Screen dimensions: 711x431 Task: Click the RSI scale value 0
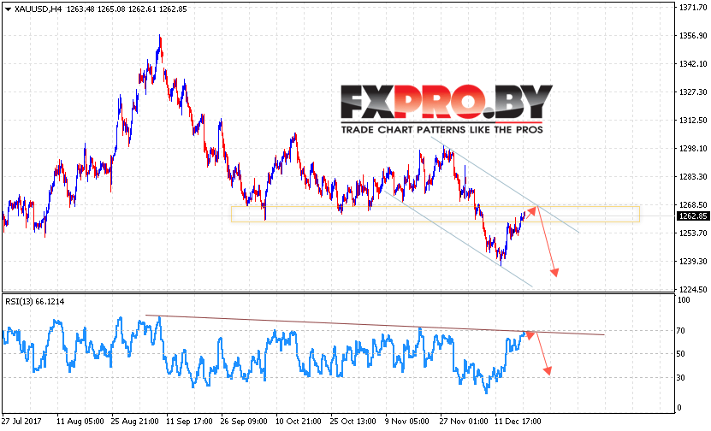[678, 407]
